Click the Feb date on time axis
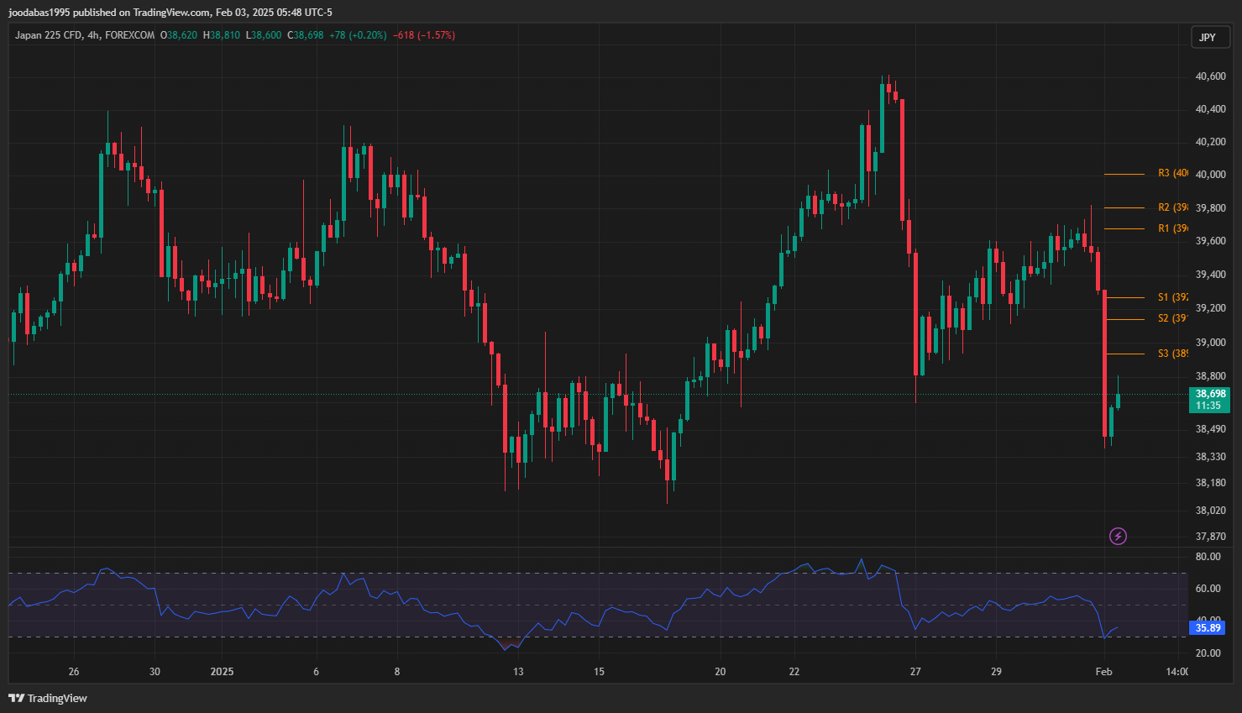This screenshot has height=713, width=1242. click(x=1103, y=671)
